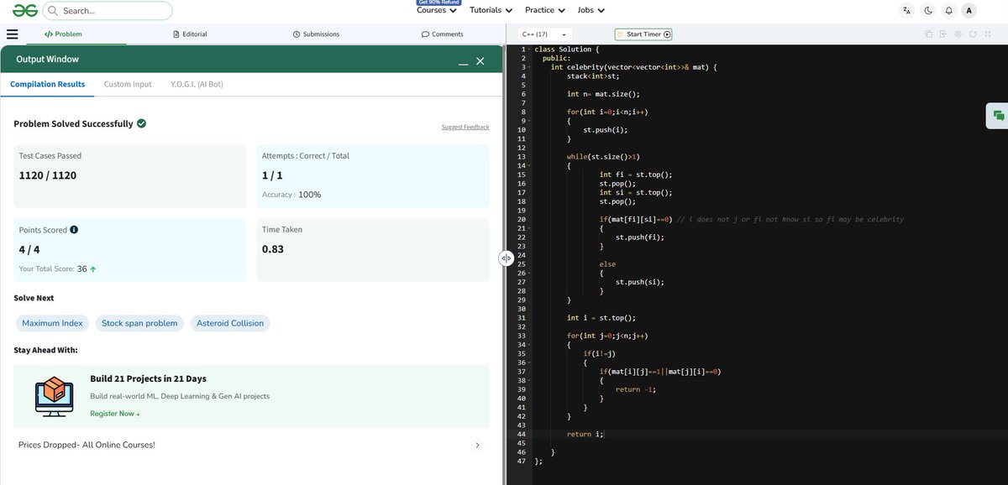The height and width of the screenshot is (485, 1008).
Task: Click the Your Total Score 36 text
Action: pos(58,269)
